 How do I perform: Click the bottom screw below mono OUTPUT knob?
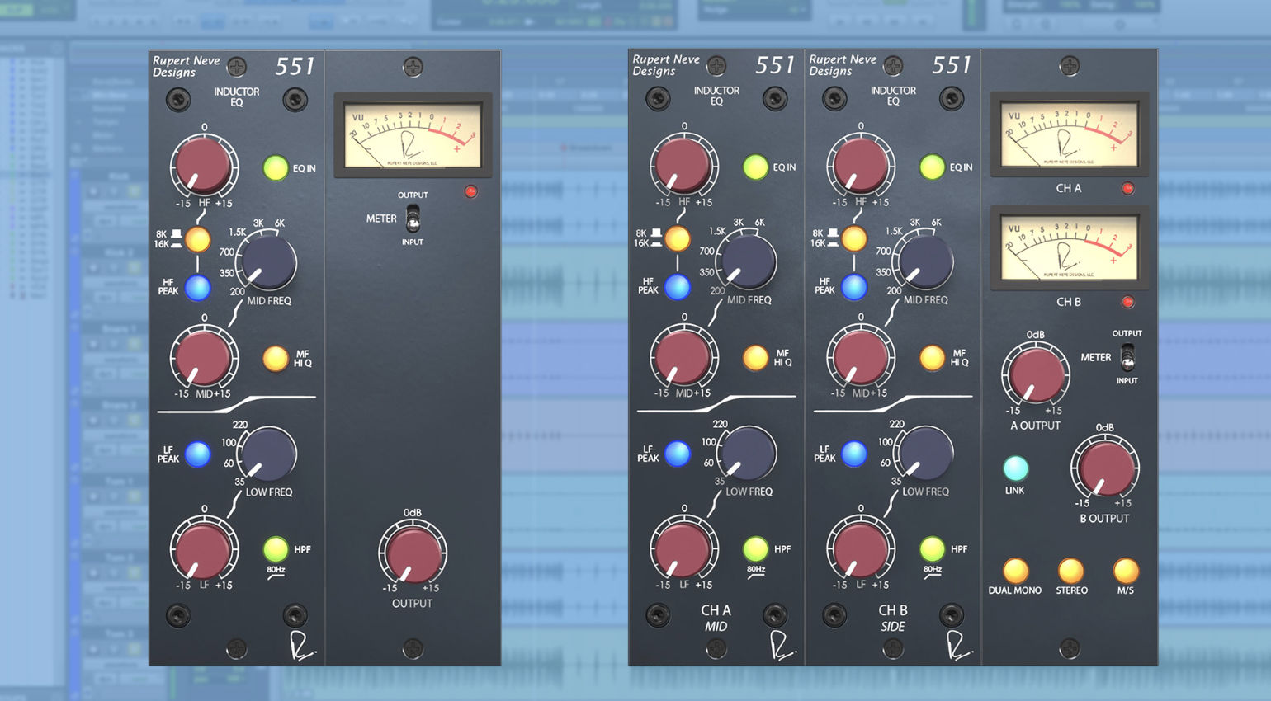point(413,649)
